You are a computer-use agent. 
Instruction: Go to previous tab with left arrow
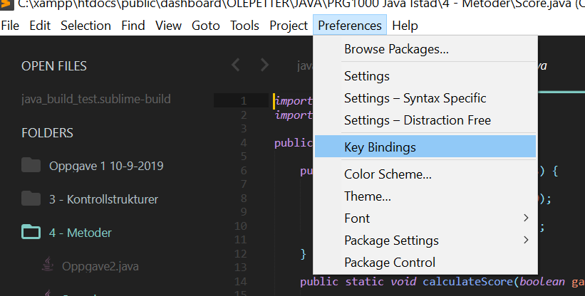click(x=237, y=65)
